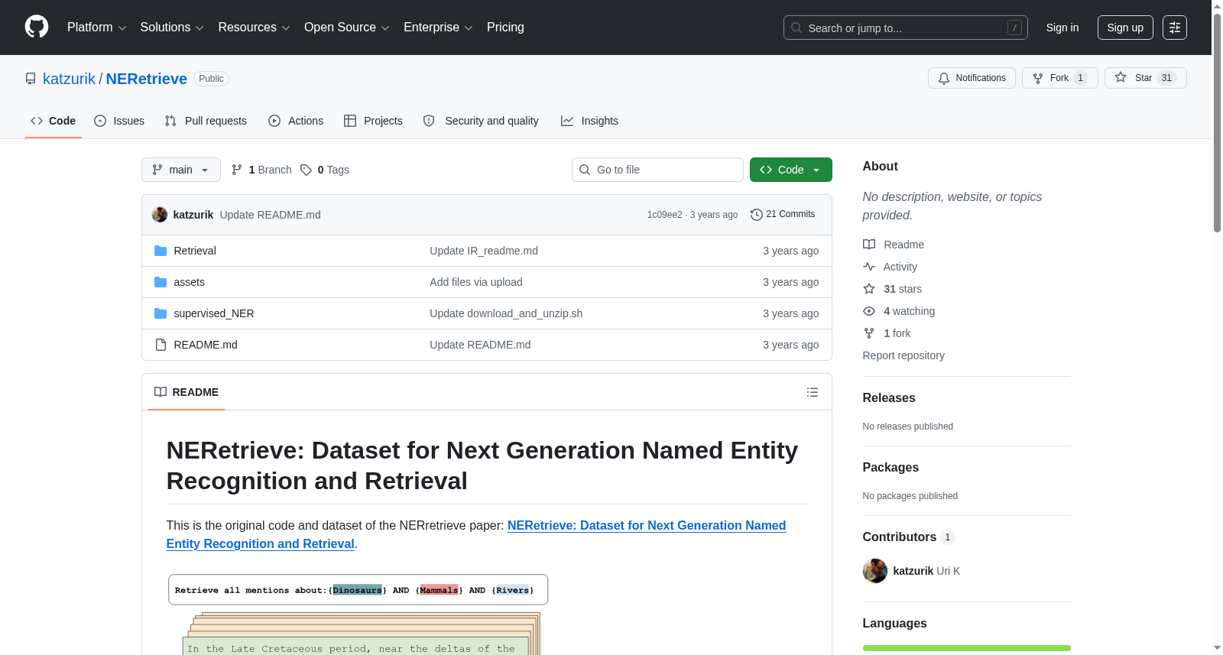1223x655 pixels.
Task: Click the tag icon next to 0 Tags
Action: pos(306,170)
